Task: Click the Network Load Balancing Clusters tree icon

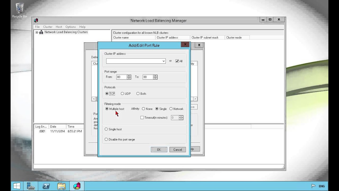Action: [x=41, y=32]
